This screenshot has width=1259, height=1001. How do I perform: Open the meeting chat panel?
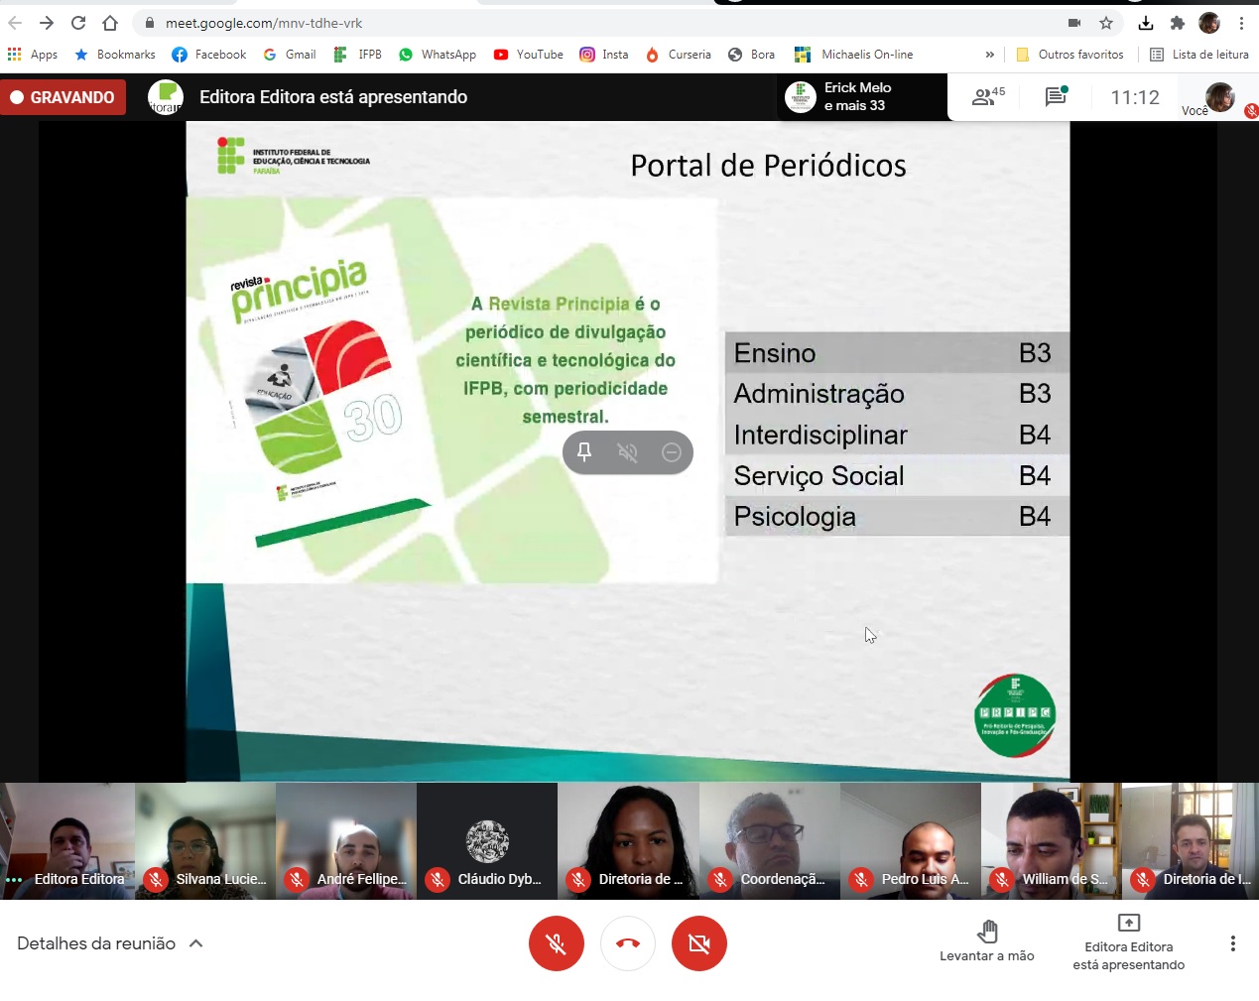click(1055, 97)
